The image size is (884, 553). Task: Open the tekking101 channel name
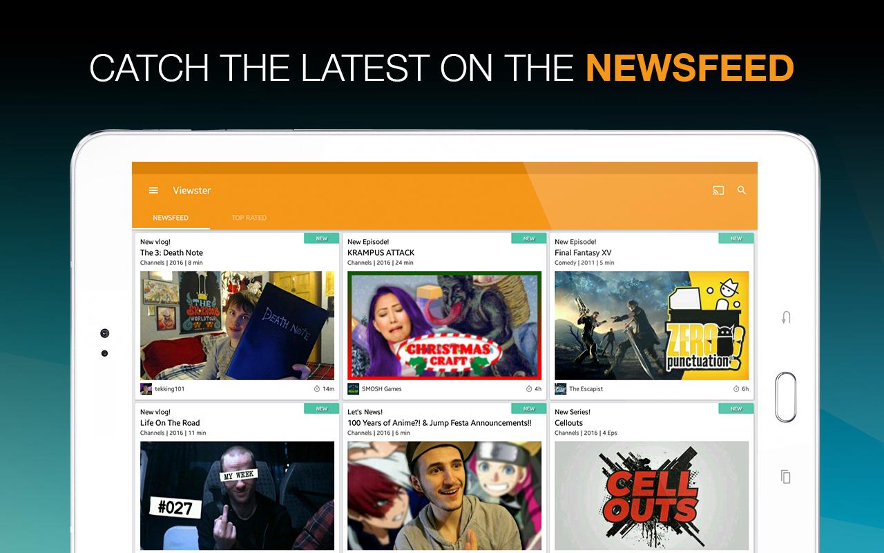169,389
